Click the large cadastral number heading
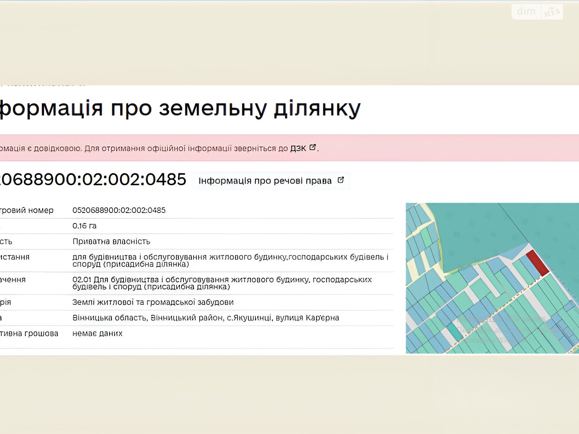The height and width of the screenshot is (434, 579). [93, 179]
